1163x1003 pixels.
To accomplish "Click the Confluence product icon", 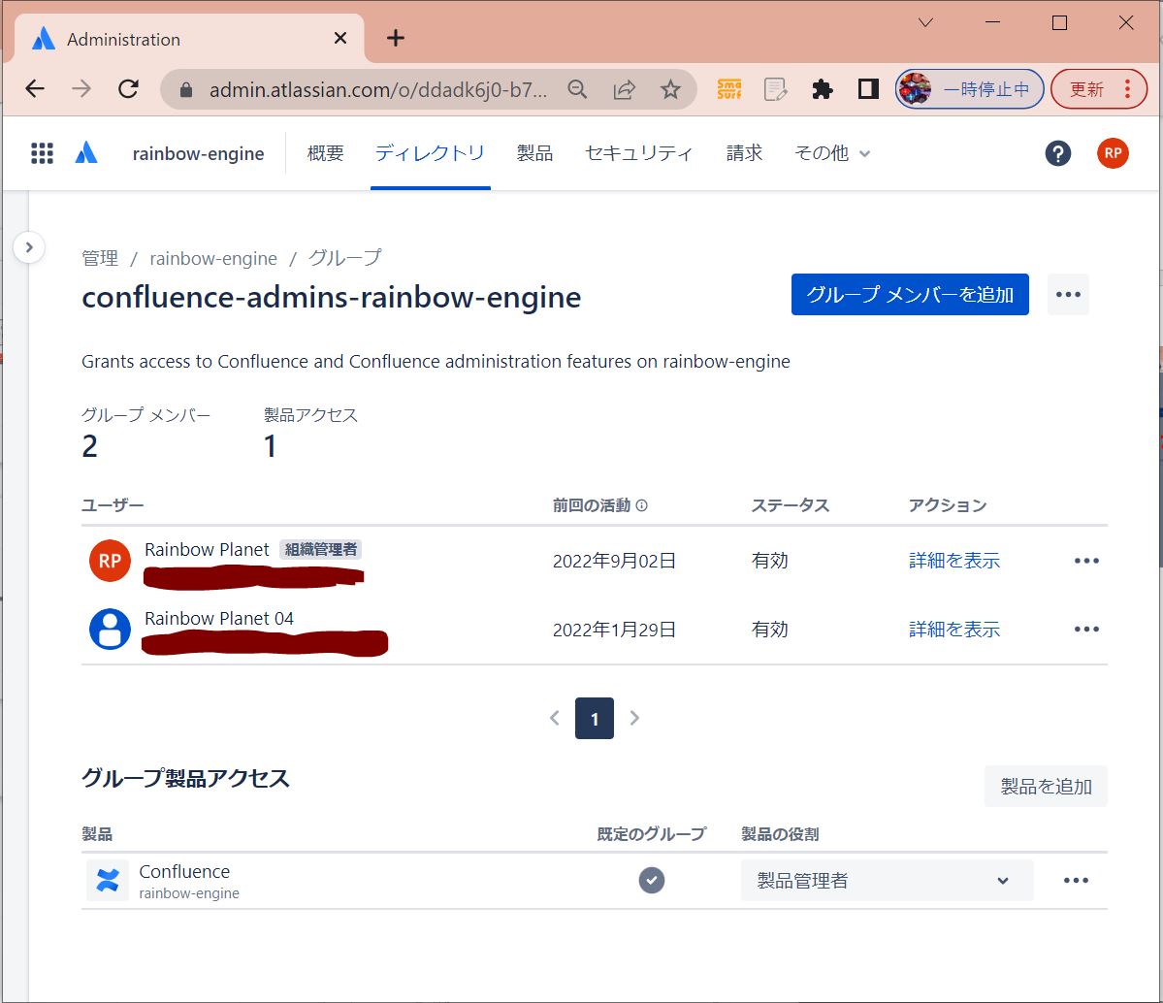I will tap(108, 881).
